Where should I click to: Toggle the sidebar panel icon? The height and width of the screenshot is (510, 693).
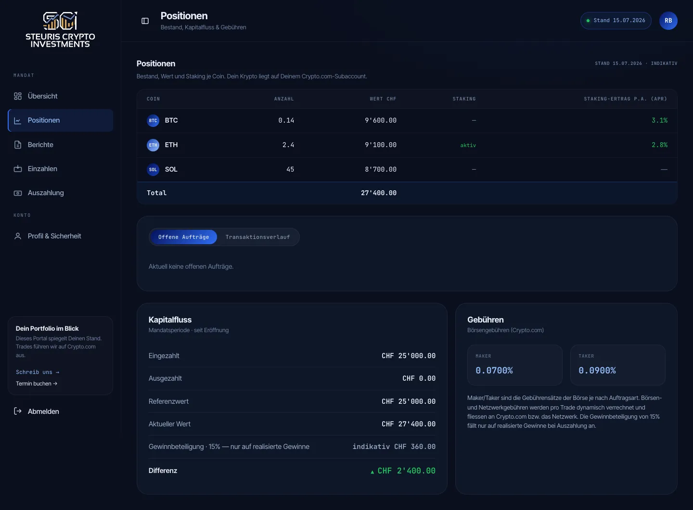pyautogui.click(x=145, y=21)
